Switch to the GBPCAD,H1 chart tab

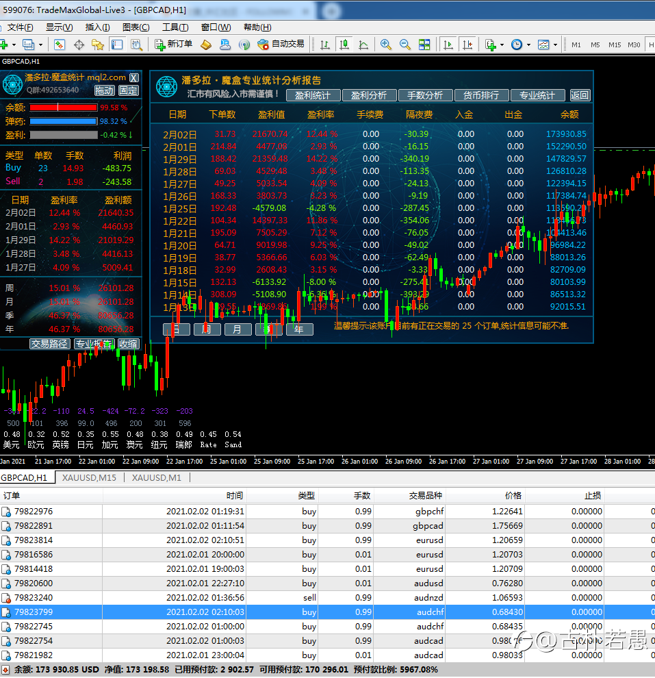pos(24,478)
